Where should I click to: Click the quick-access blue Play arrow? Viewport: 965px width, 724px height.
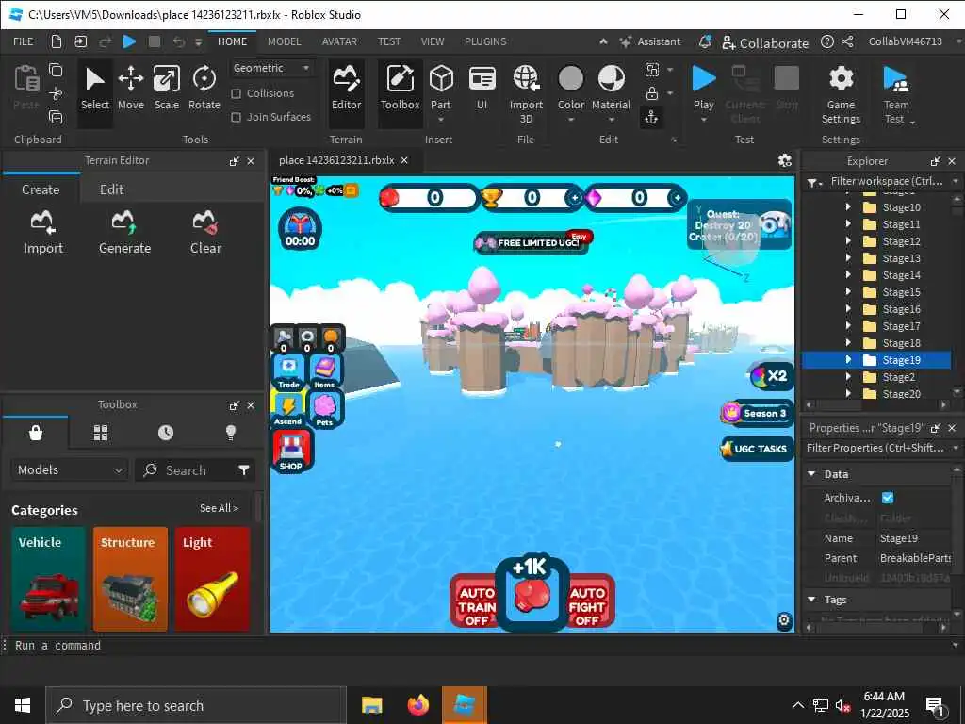(129, 41)
